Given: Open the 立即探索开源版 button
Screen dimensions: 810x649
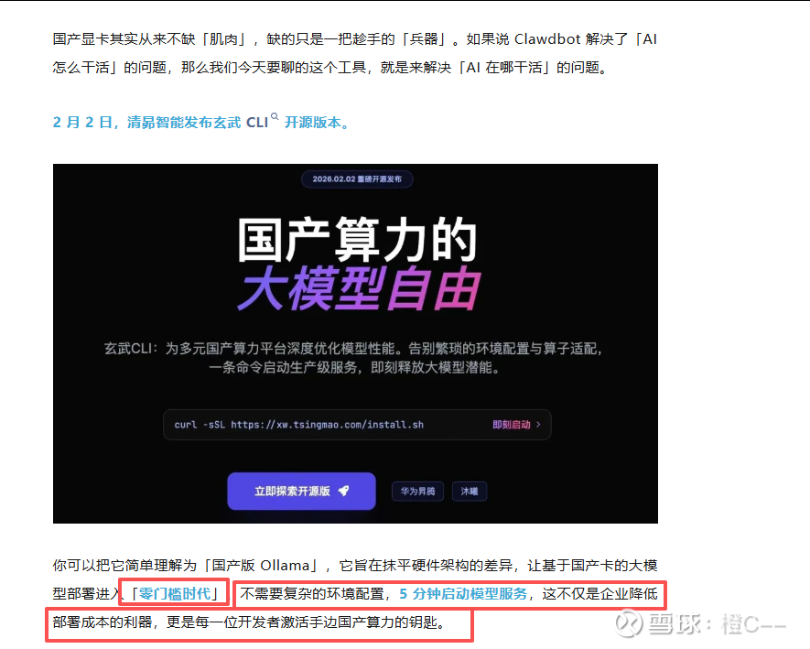Looking at the screenshot, I should [x=301, y=491].
